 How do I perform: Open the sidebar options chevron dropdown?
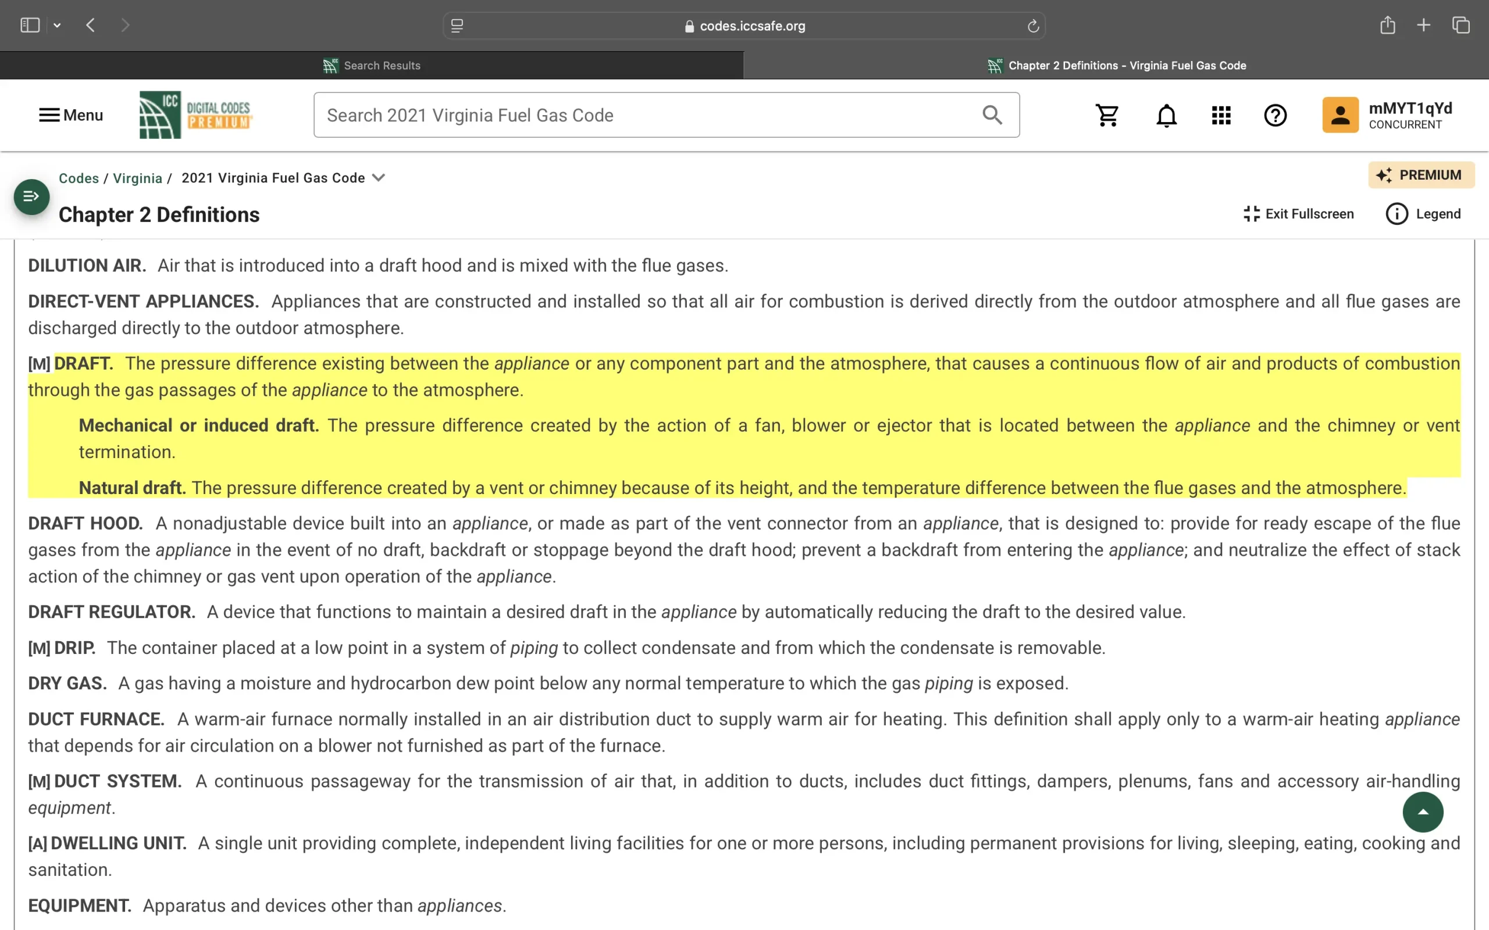(x=57, y=26)
